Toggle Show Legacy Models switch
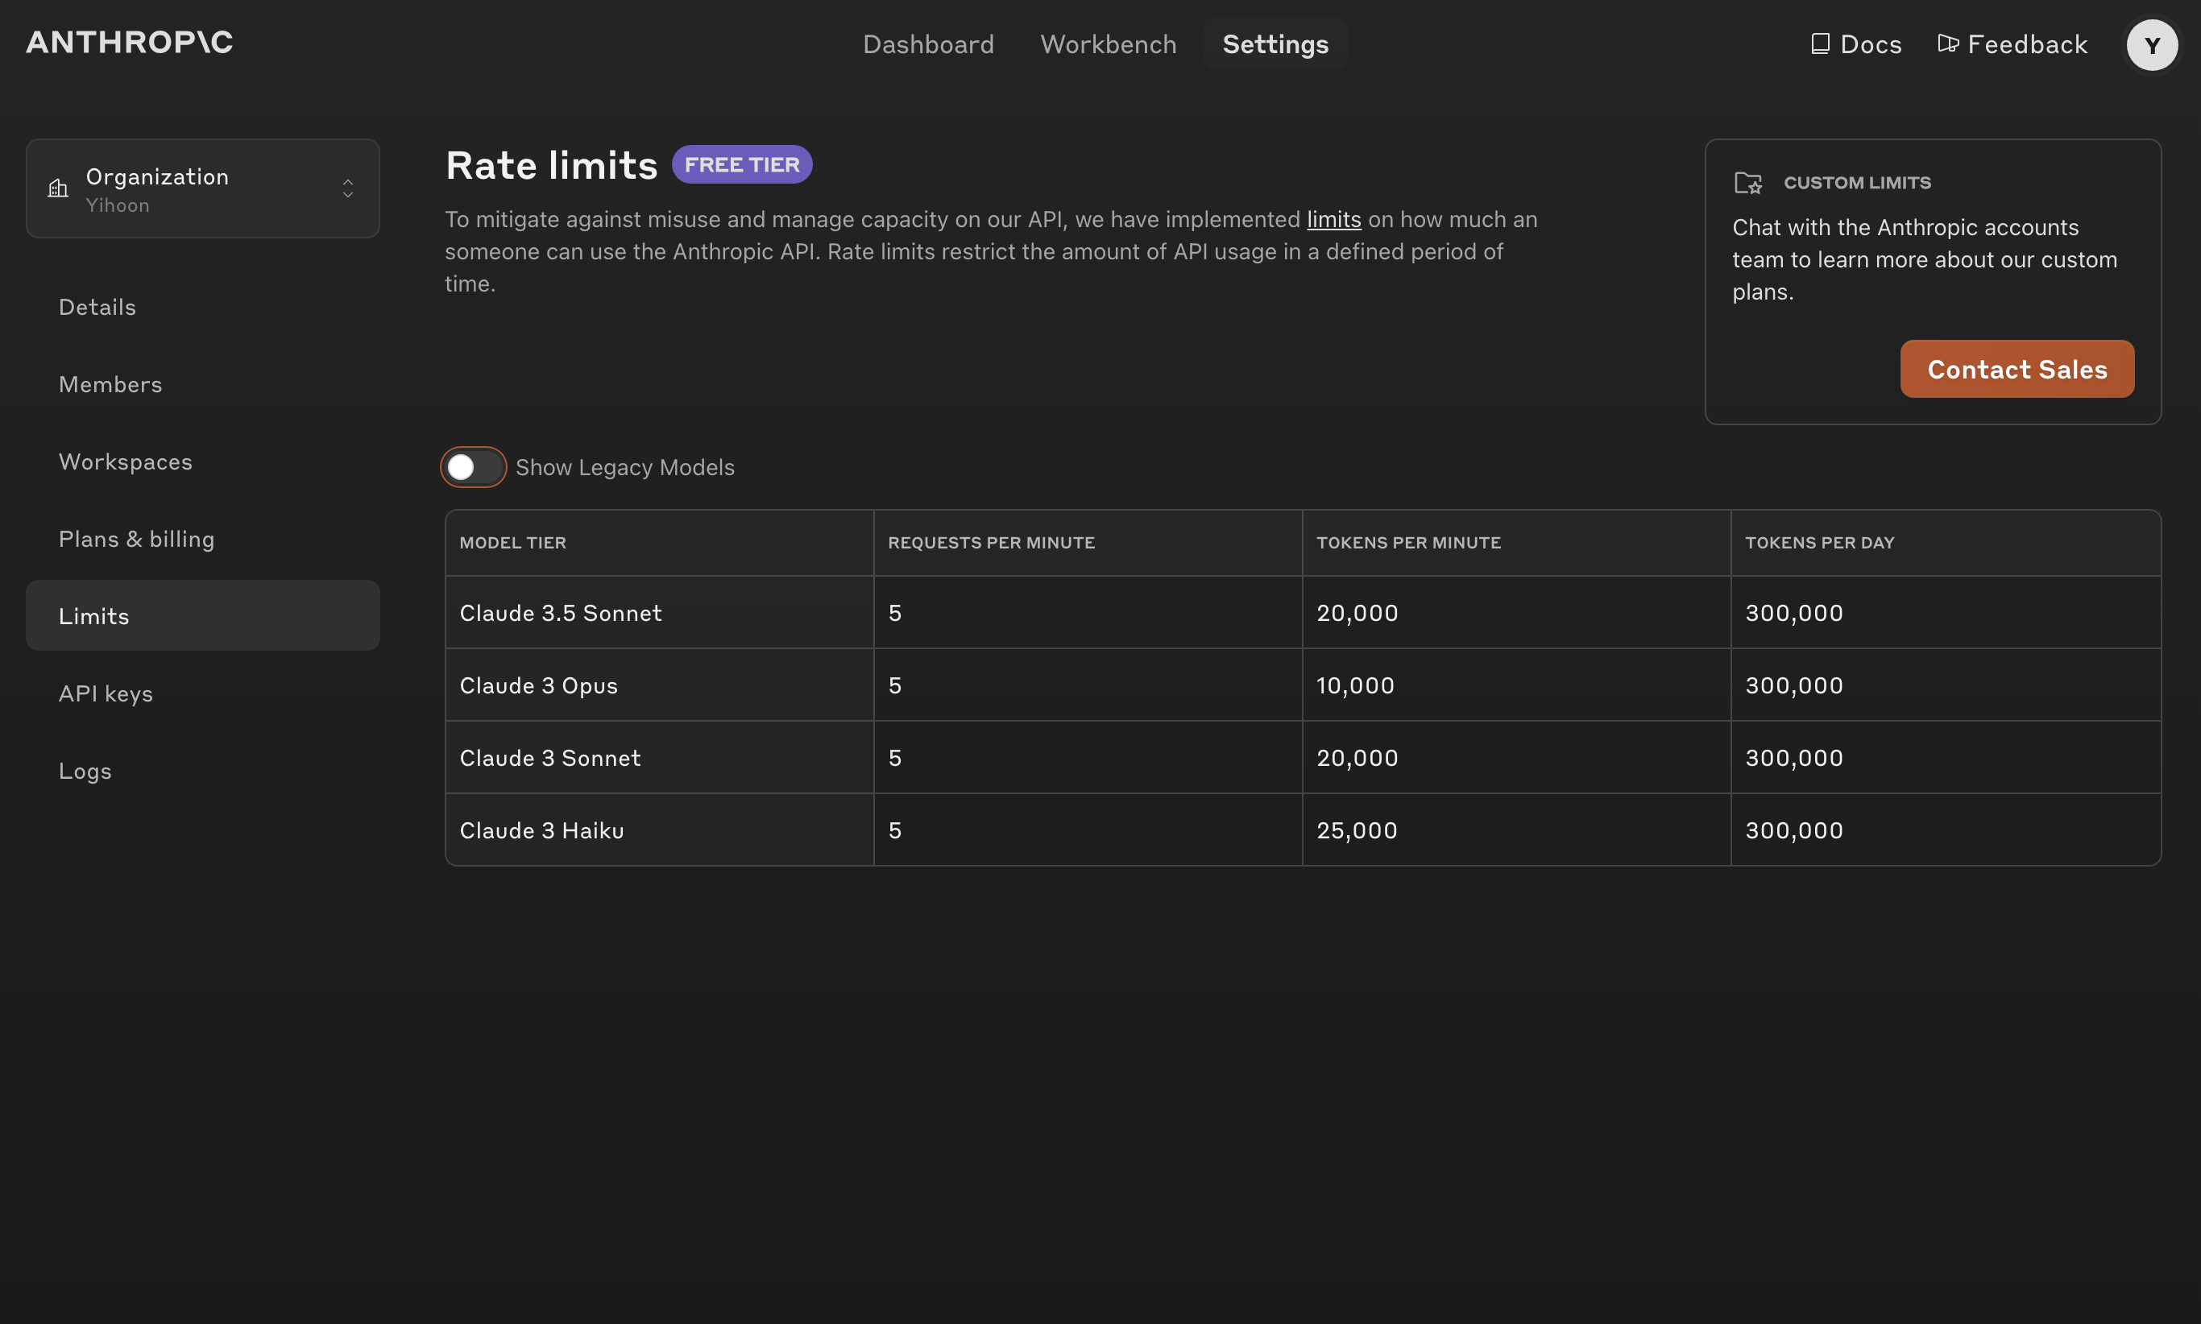The width and height of the screenshot is (2201, 1324). (473, 467)
